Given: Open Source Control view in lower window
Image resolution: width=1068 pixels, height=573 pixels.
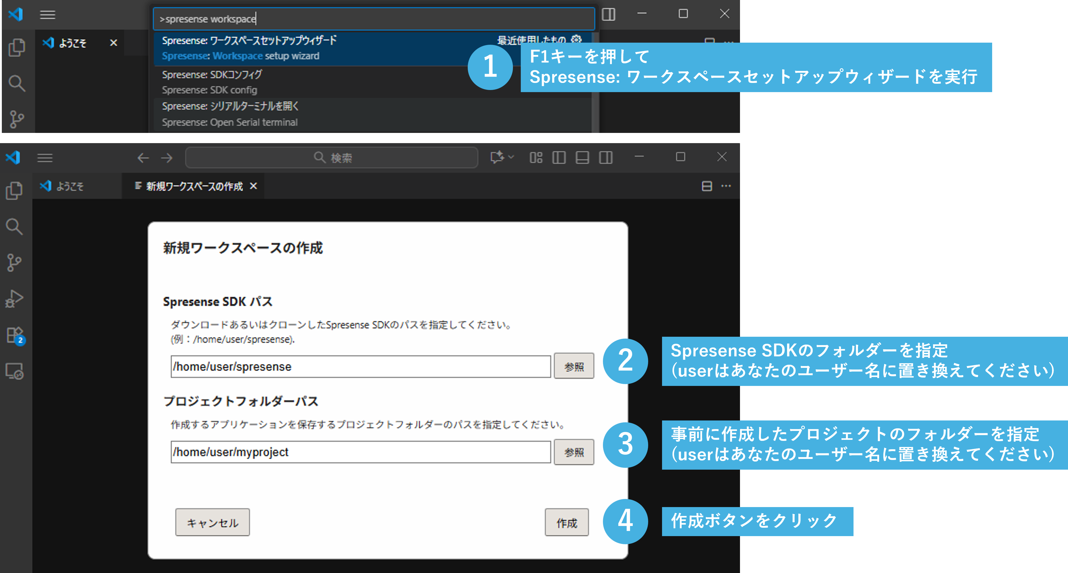Looking at the screenshot, I should click(14, 262).
